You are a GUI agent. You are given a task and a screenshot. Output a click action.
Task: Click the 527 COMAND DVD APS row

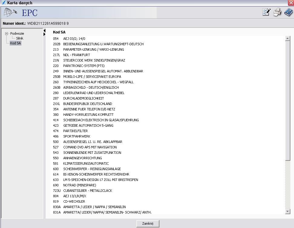click(x=90, y=147)
